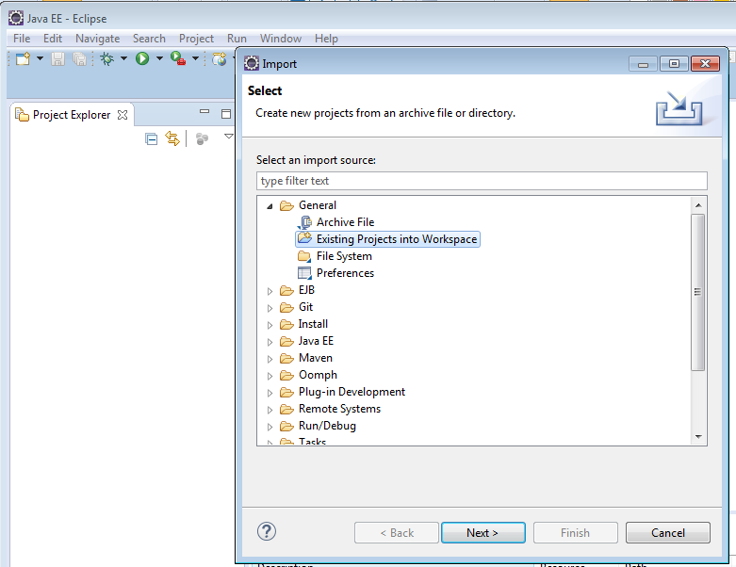The image size is (736, 567).
Task: Click the Save All toolbar icon
Action: (79, 58)
